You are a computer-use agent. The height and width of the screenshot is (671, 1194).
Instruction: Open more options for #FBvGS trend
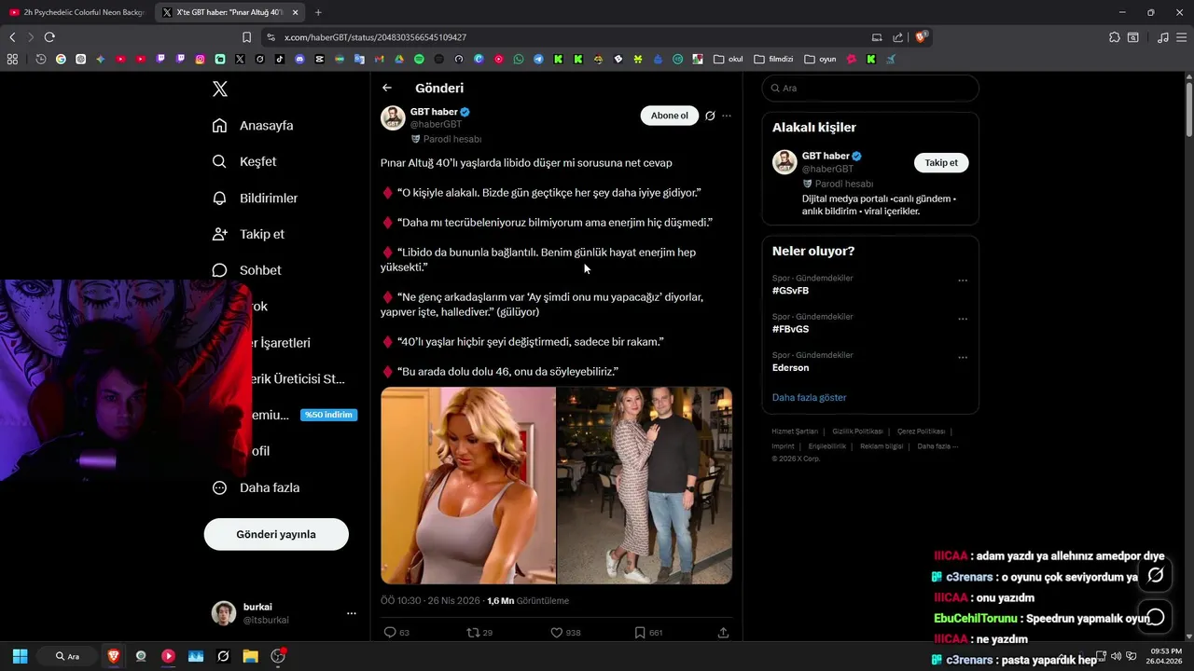click(963, 319)
